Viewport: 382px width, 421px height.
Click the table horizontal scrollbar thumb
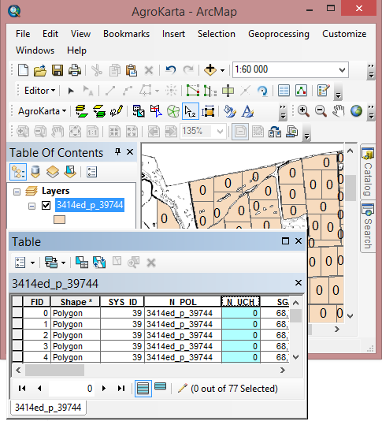pyautogui.click(x=54, y=371)
